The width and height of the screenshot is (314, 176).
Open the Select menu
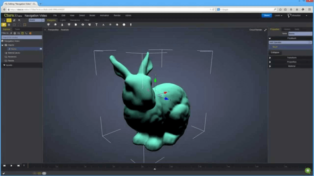coord(82,15)
